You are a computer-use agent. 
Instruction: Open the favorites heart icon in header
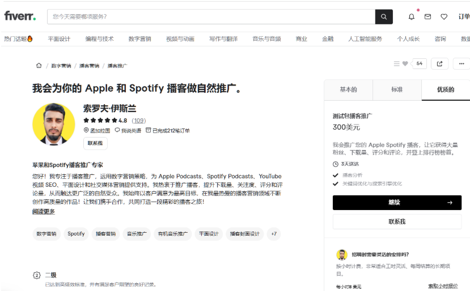point(444,17)
